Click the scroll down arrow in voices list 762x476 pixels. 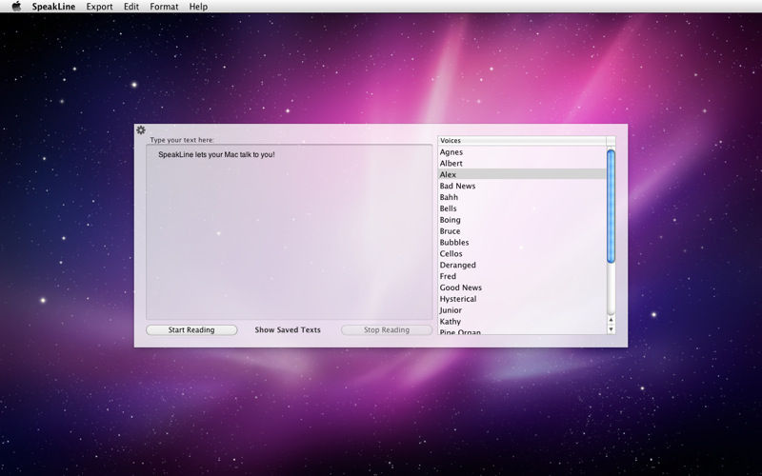point(611,329)
